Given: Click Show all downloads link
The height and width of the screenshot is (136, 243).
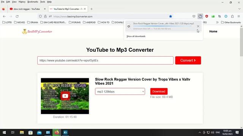Looking at the screenshot, I should coord(136,36).
